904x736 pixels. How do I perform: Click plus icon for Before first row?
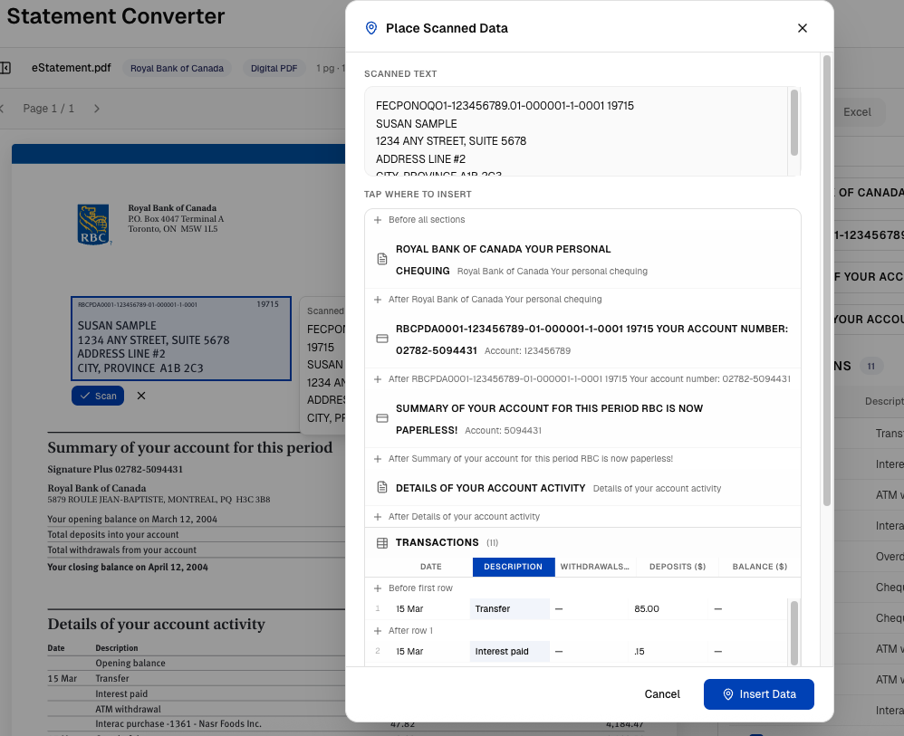point(378,588)
